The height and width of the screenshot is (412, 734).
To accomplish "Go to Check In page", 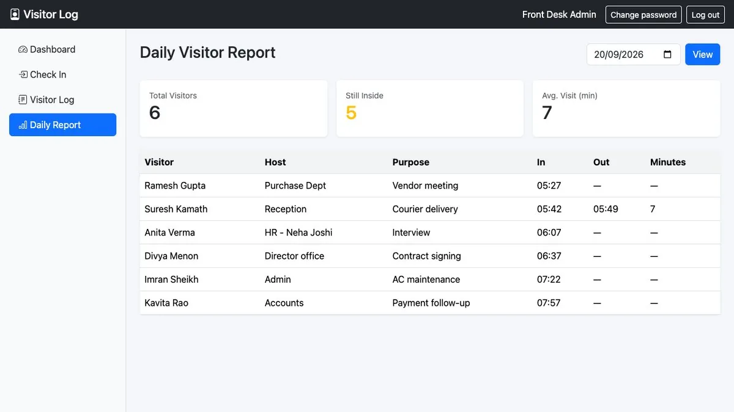I will (62, 74).
